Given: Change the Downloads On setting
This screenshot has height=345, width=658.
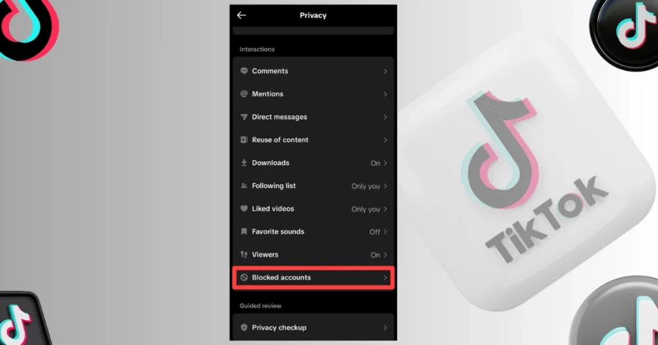Looking at the screenshot, I should pyautogui.click(x=375, y=164).
